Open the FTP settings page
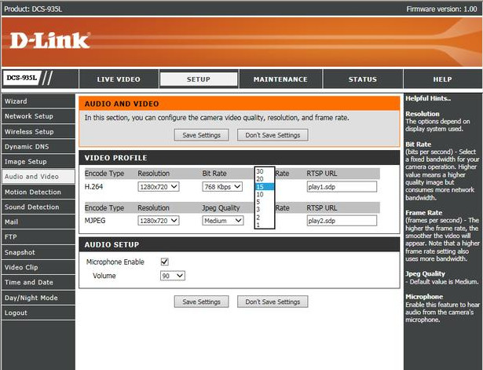This screenshot has width=483, height=370. 38,237
